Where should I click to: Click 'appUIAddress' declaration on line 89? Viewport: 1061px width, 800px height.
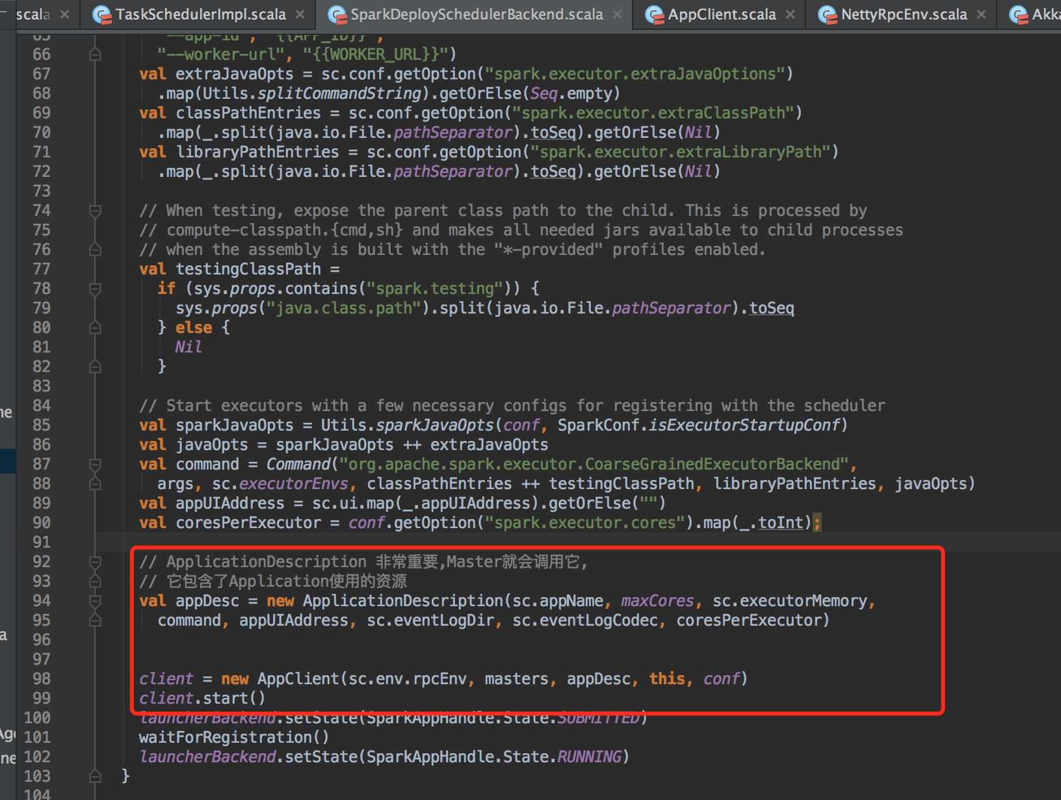pyautogui.click(x=229, y=503)
